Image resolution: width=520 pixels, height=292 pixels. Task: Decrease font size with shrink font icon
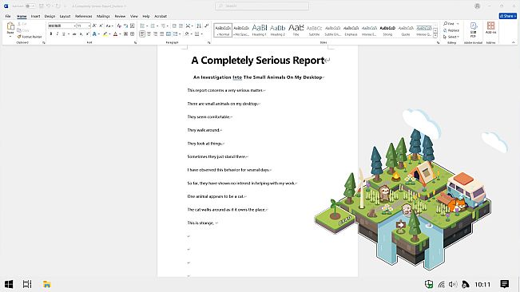point(101,26)
